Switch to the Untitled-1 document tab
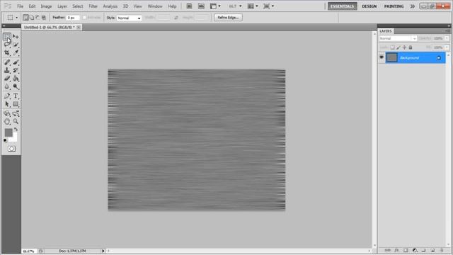Image resolution: width=453 pixels, height=255 pixels. tap(49, 27)
